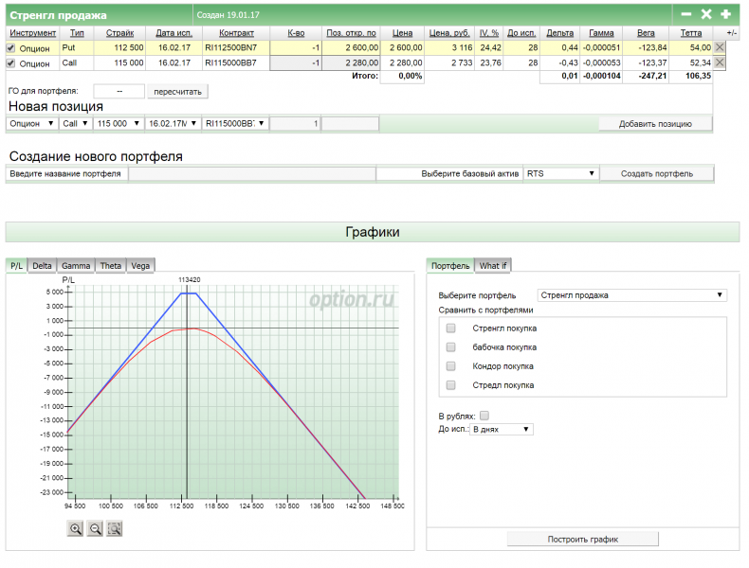749x568 pixels.
Task: Collapse portfolio with the minus icon
Action: point(686,14)
